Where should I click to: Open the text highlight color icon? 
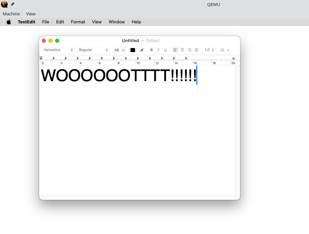tap(142, 50)
